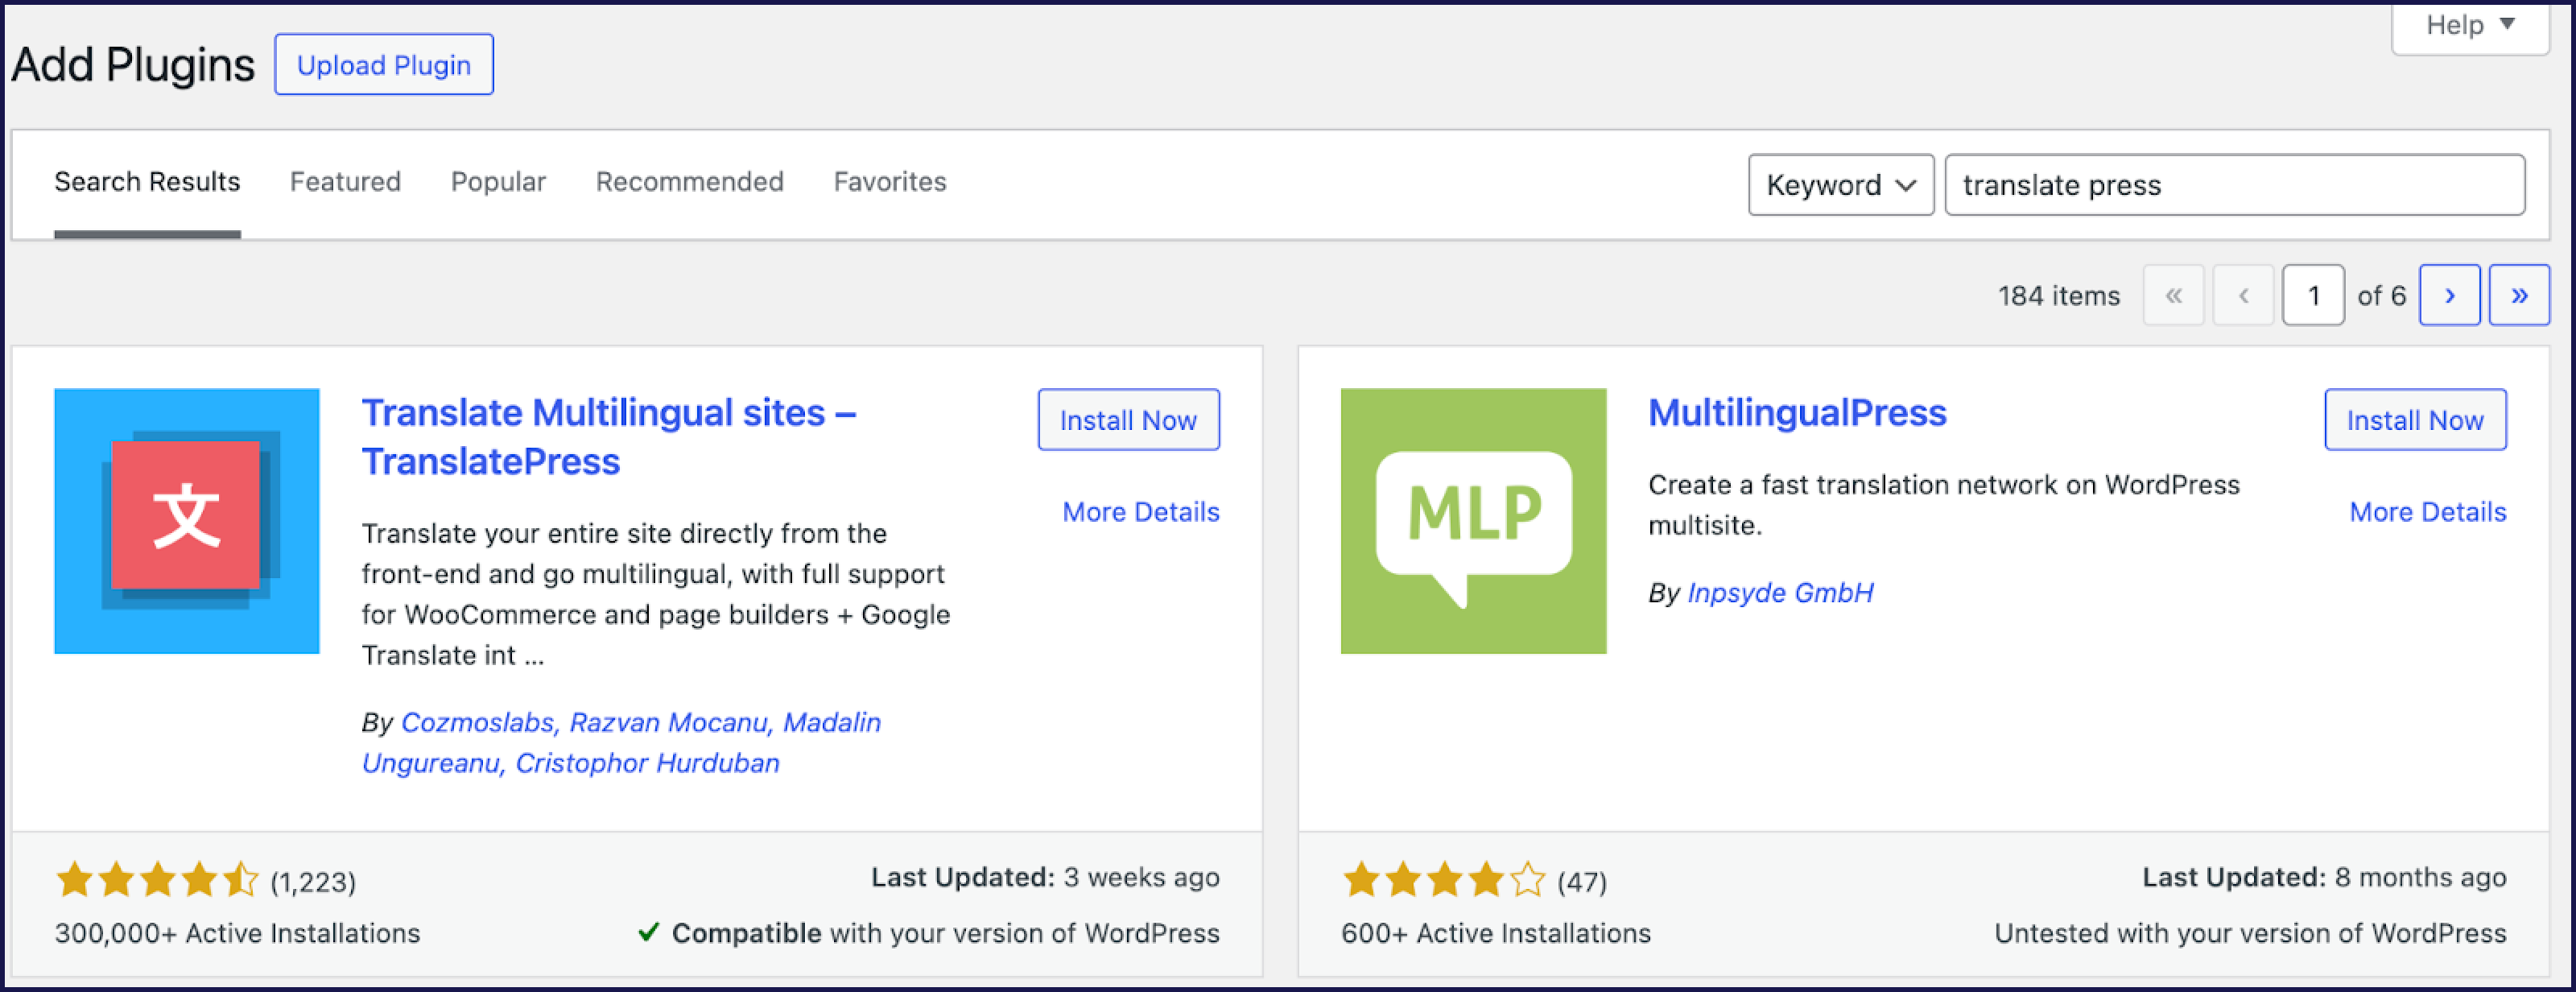This screenshot has width=2576, height=992.
Task: Click the TranslatePress star rating
Action: point(157,881)
